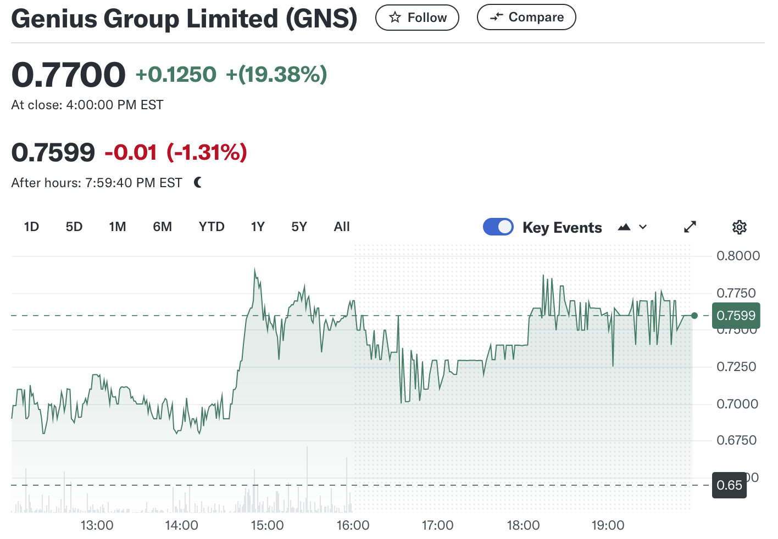Click the +(19.38%) percent change
Screen dimensions: 778x539
(276, 74)
